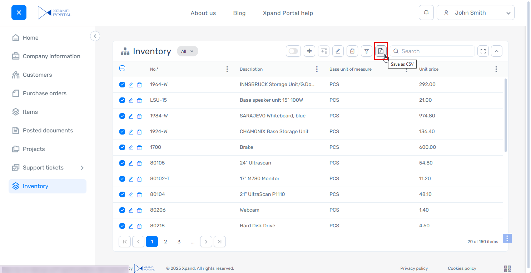Open the All filter dropdown
The width and height of the screenshot is (531, 273).
(187, 51)
